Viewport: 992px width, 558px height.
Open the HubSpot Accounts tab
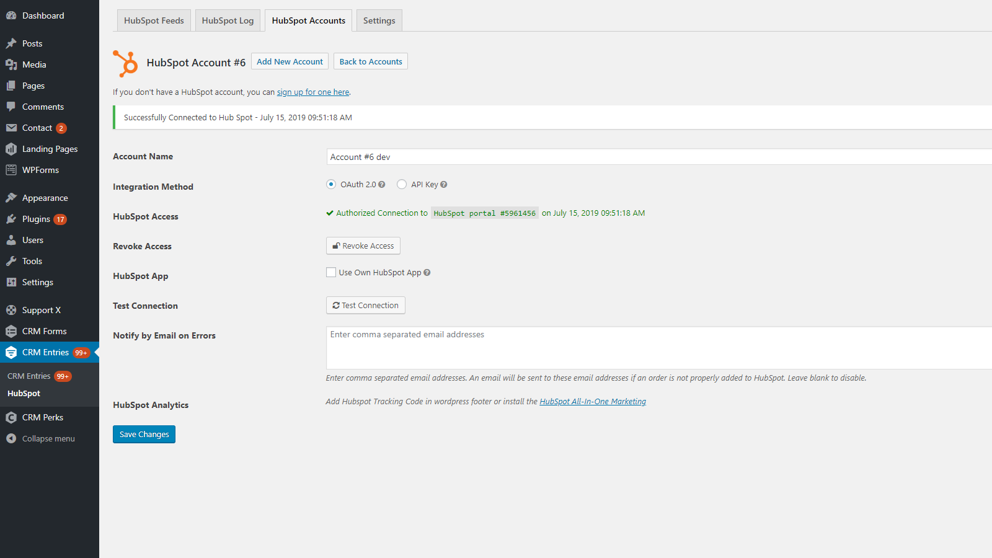[x=309, y=20]
